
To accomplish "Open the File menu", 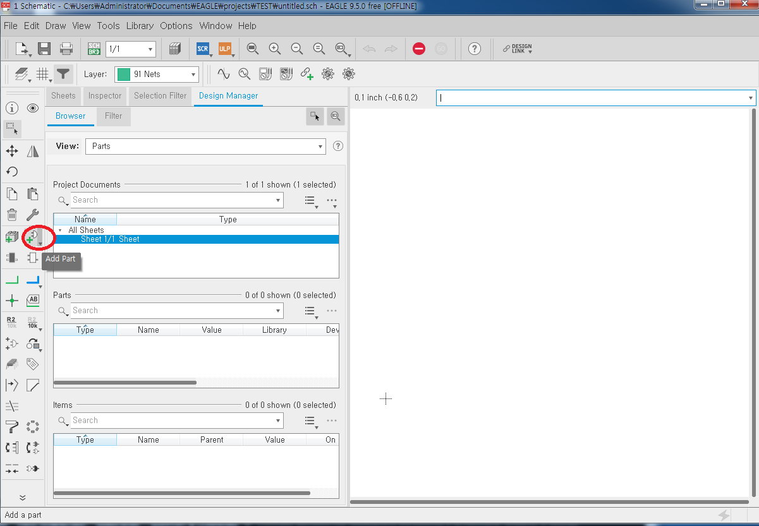I will click(x=10, y=26).
